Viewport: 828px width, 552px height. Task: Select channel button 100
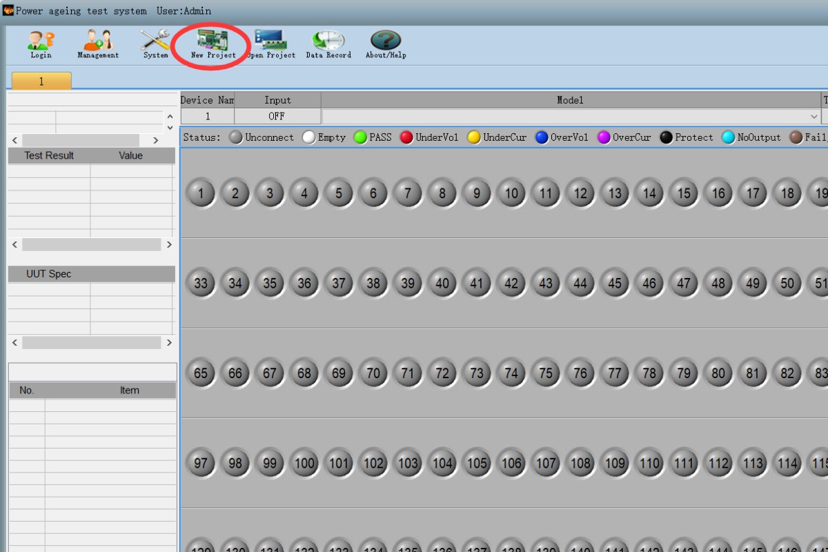(304, 463)
